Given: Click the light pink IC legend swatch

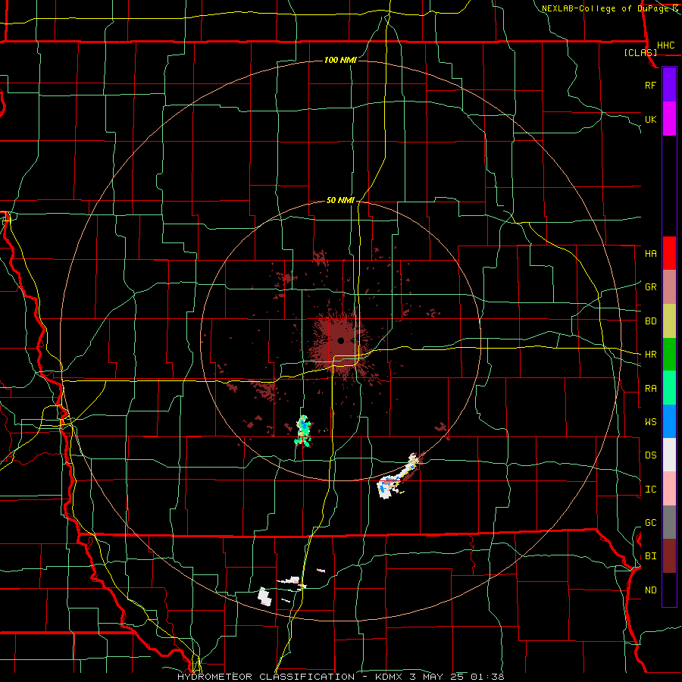Looking at the screenshot, I should [669, 489].
